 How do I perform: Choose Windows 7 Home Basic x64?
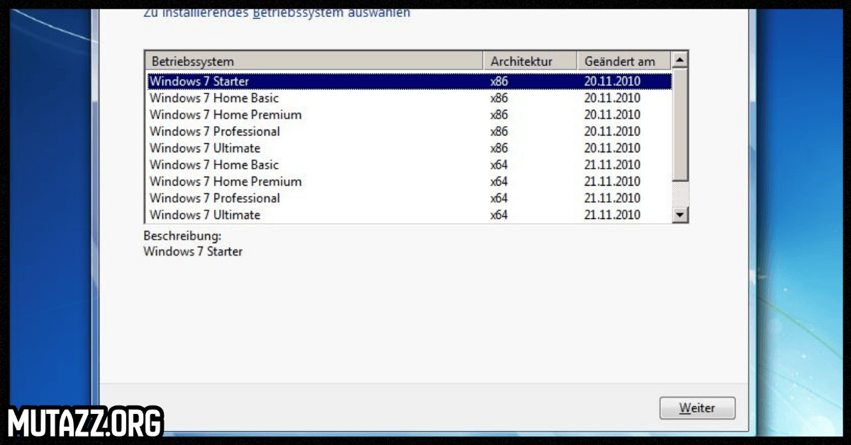tap(214, 165)
